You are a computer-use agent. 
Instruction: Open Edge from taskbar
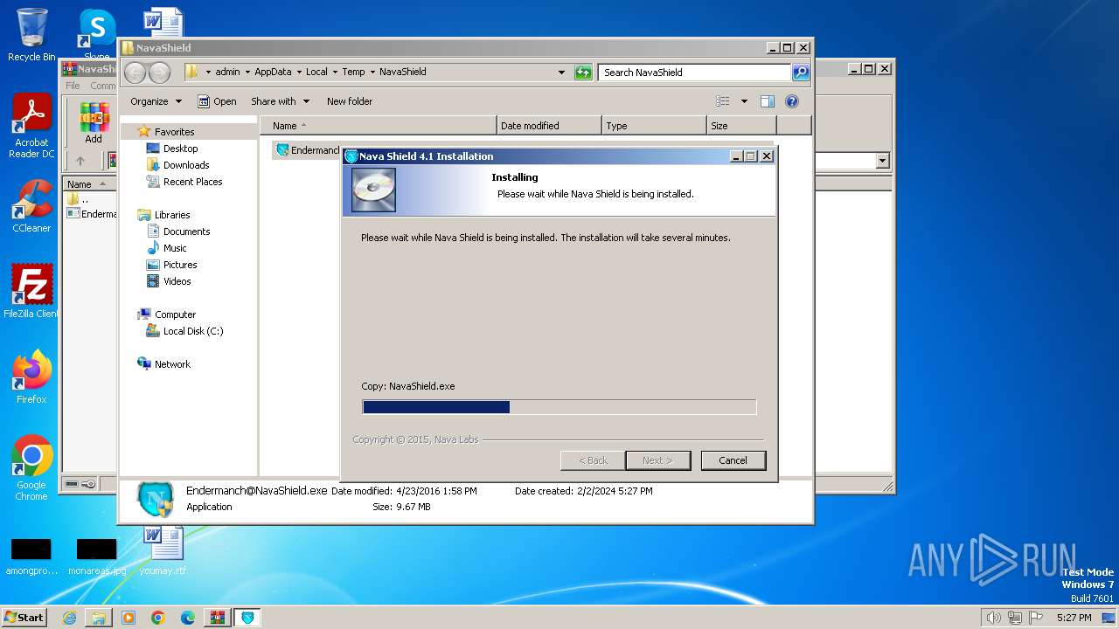coord(188,618)
